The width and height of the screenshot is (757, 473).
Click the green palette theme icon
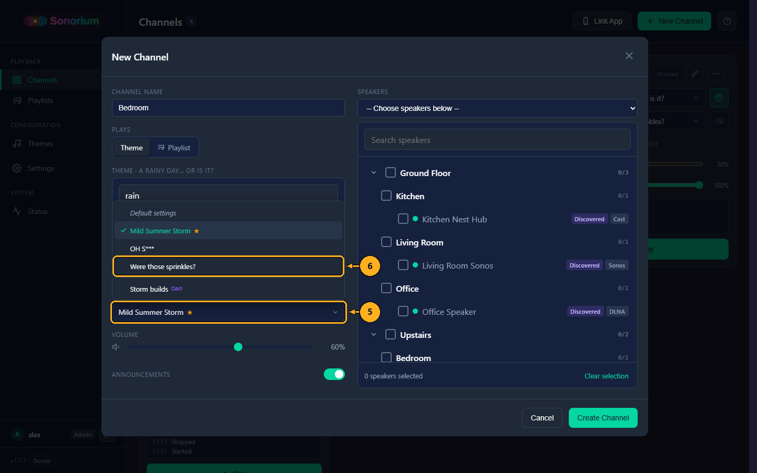click(x=719, y=98)
